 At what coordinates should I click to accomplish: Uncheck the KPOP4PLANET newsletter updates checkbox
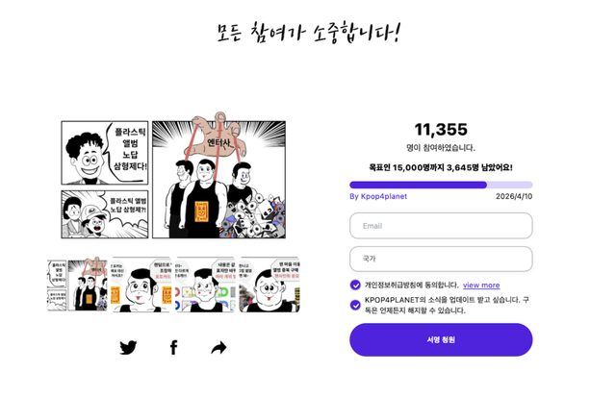pyautogui.click(x=355, y=305)
